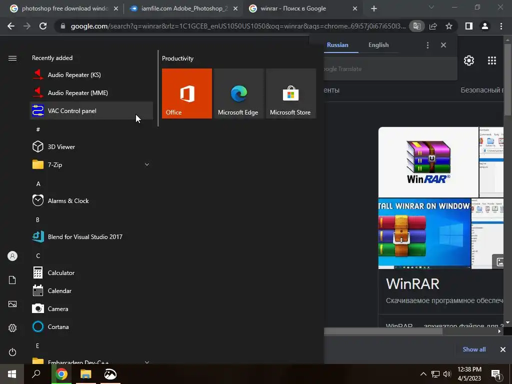Viewport: 512px width, 384px height.
Task: Open File Explorer from taskbar
Action: point(86,374)
